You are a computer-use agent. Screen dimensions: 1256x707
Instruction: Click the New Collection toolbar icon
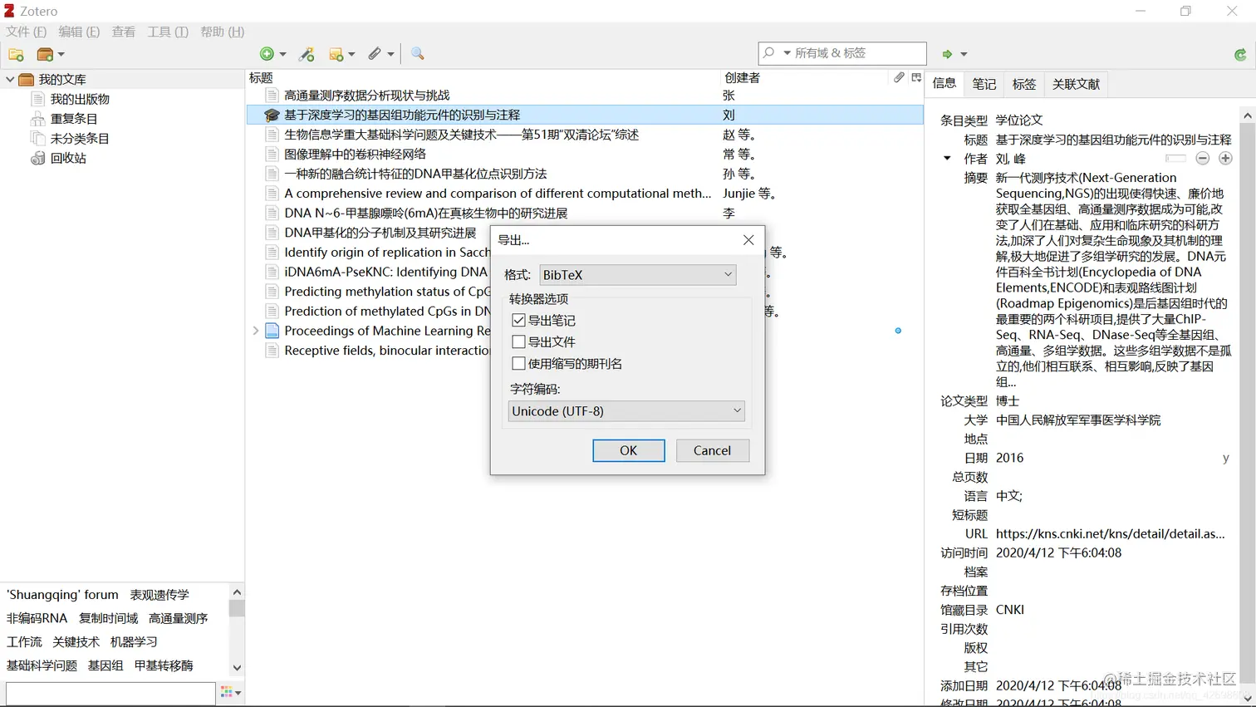pyautogui.click(x=16, y=54)
